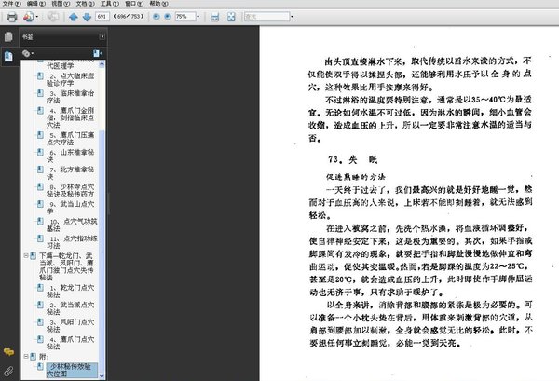559x381 pixels.
Task: Select bookmark 9、武当山点穴学
Action: [70, 208]
